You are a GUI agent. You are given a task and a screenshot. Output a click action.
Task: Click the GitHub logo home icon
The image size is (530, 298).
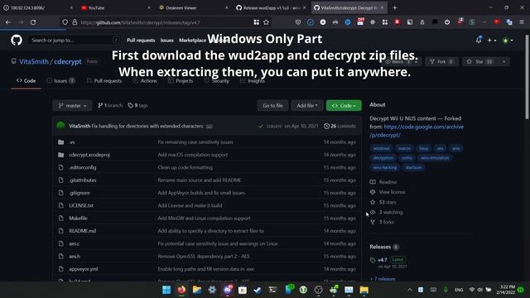(17, 41)
